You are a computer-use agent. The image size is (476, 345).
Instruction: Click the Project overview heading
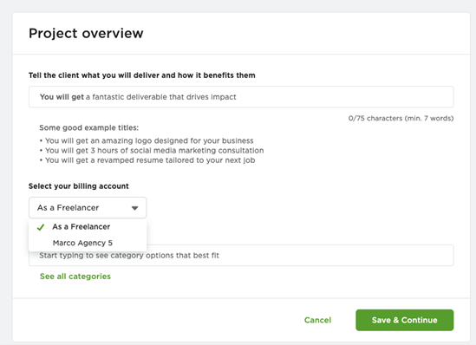(86, 34)
